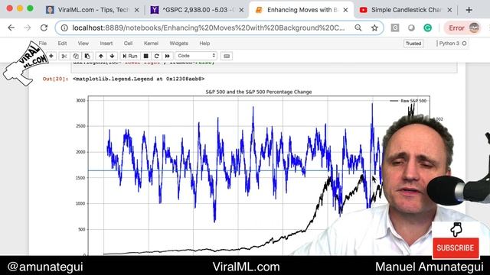Click the kernel idle status circle
Image resolution: width=490 pixels, height=275 pixels.
click(465, 44)
